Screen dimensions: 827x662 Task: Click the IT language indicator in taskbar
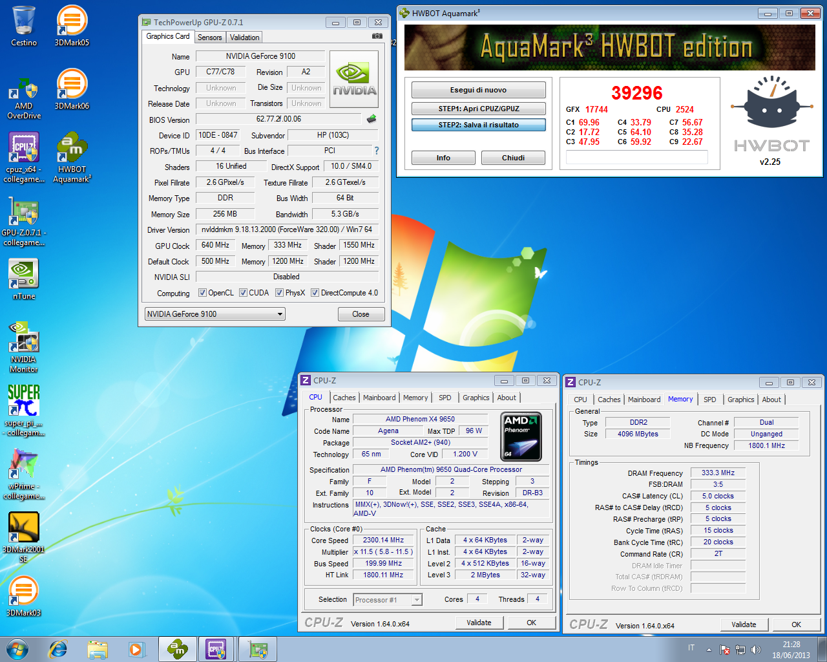click(x=691, y=648)
